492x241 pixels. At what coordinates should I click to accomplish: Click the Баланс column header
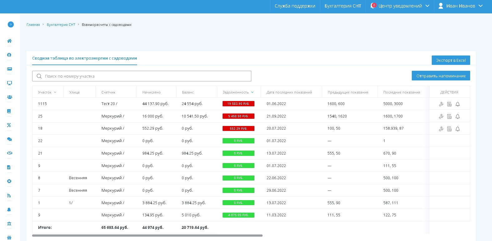tap(188, 92)
